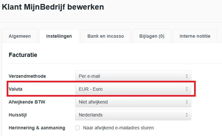Click the up-down arrows in Verzendmethode selector
The width and height of the screenshot is (222, 136).
coord(186,76)
